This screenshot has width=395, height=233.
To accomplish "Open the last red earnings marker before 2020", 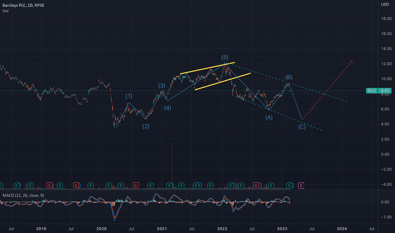I will pyautogui.click(x=76, y=186).
